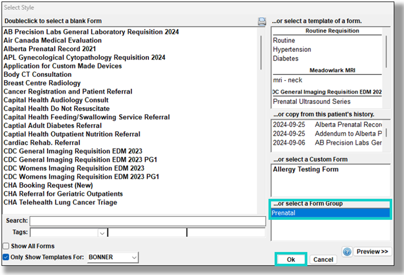Select CDC Womens Imaging Requisition EDM 2023 PG1
Image resolution: width=404 pixels, height=275 pixels.
[81, 177]
